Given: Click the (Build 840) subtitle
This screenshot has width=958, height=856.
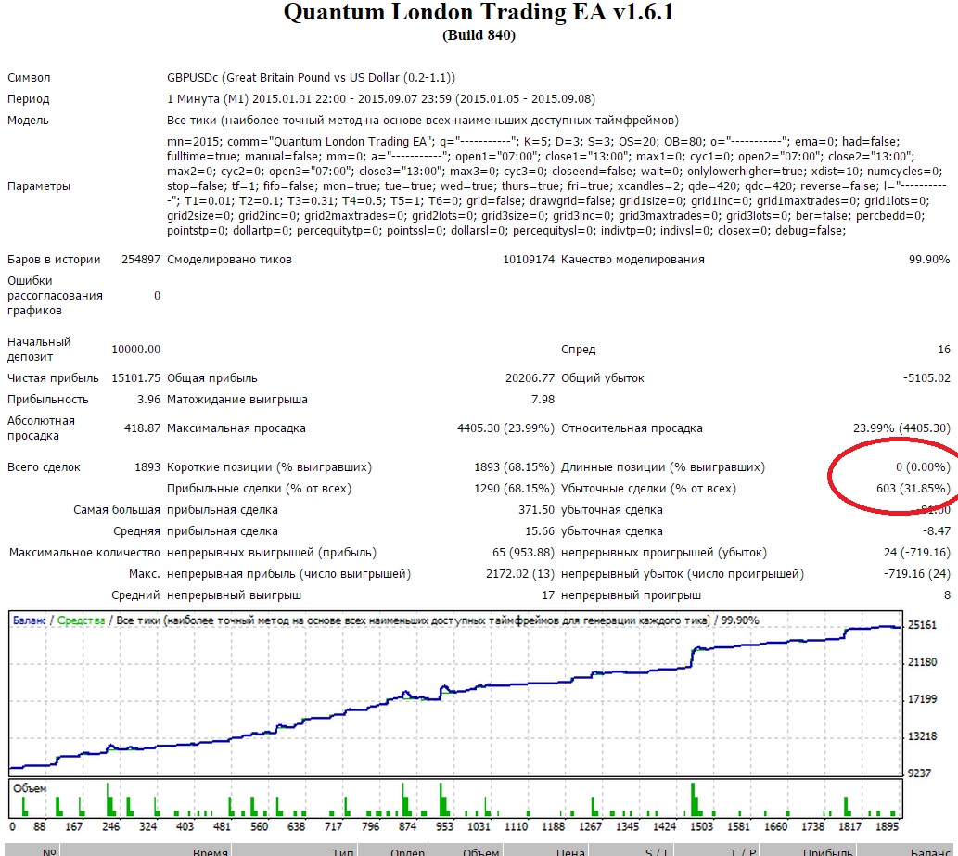Looking at the screenshot, I should (479, 35).
